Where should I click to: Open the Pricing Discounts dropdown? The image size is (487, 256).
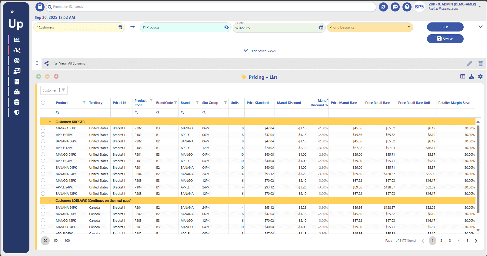click(x=370, y=27)
